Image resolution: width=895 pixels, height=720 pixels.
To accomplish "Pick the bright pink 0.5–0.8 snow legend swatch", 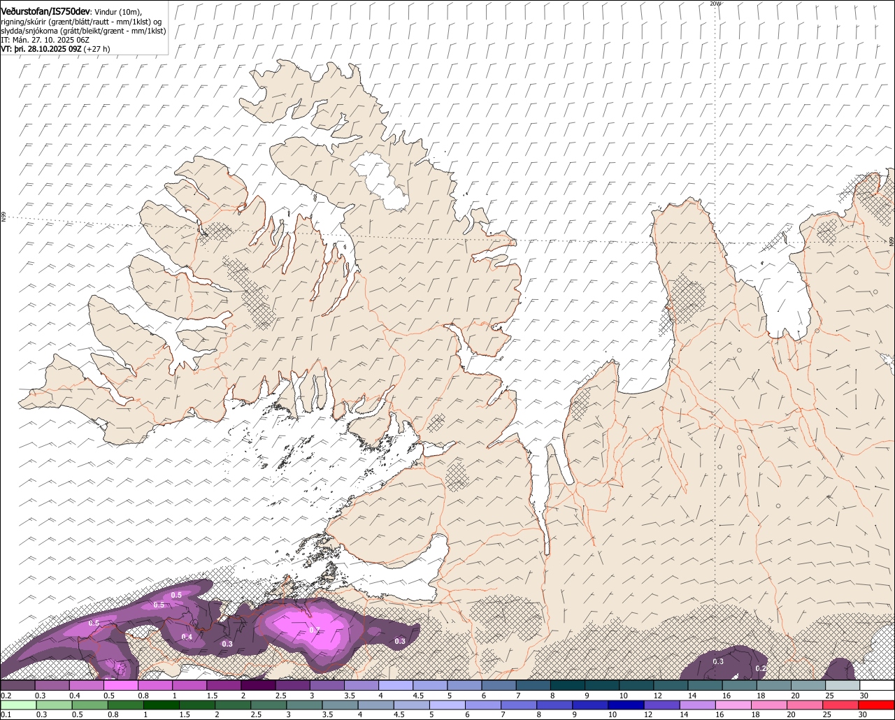I will pyautogui.click(x=121, y=686).
